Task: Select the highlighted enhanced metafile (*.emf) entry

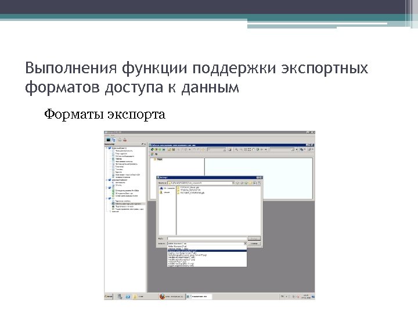Action: pos(207,251)
